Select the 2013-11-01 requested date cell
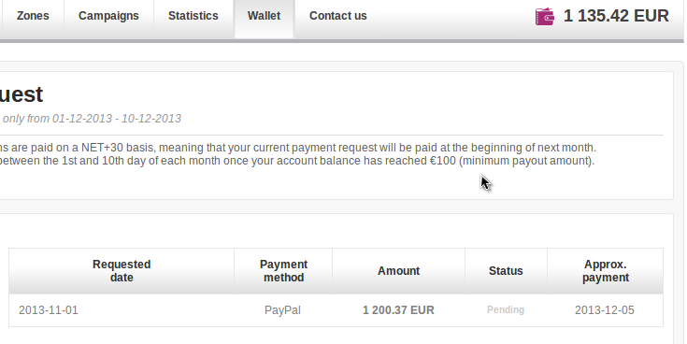The height and width of the screenshot is (344, 687). pos(49,310)
